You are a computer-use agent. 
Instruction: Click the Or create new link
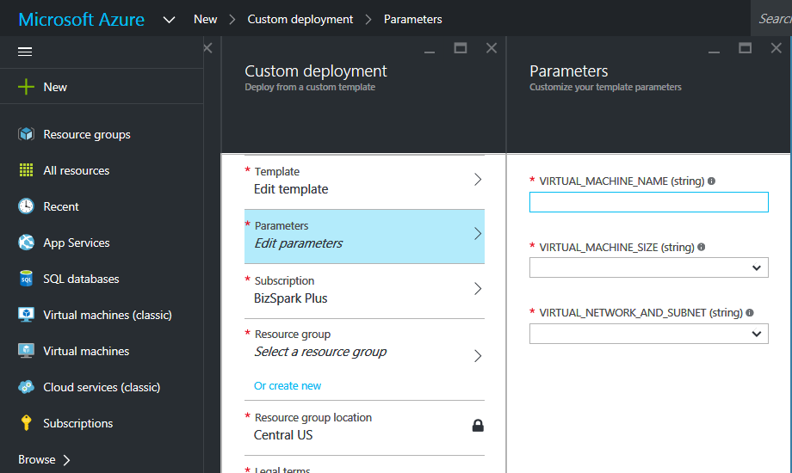288,385
